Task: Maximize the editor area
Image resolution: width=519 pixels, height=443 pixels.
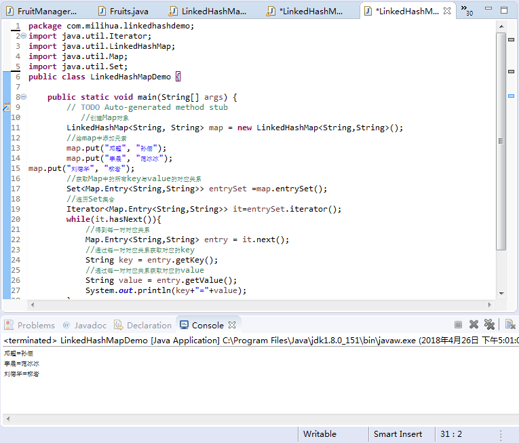Action: click(x=504, y=10)
